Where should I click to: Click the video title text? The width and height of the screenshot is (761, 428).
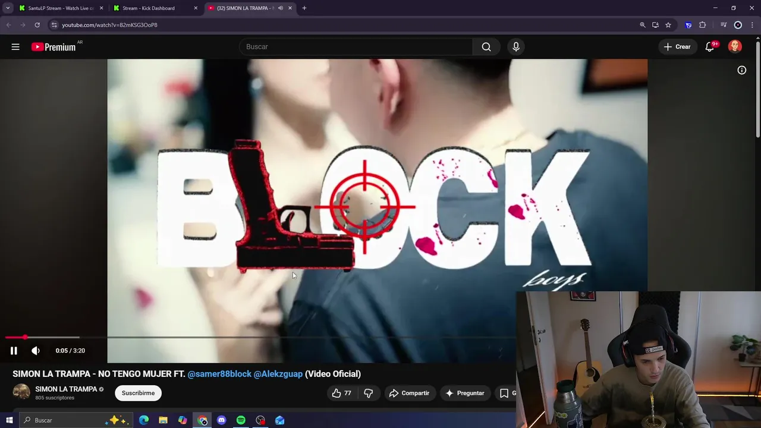click(x=187, y=374)
